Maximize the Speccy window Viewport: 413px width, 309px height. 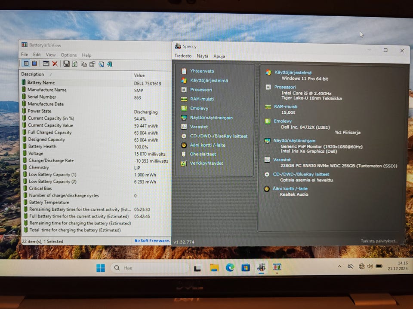pos(385,50)
